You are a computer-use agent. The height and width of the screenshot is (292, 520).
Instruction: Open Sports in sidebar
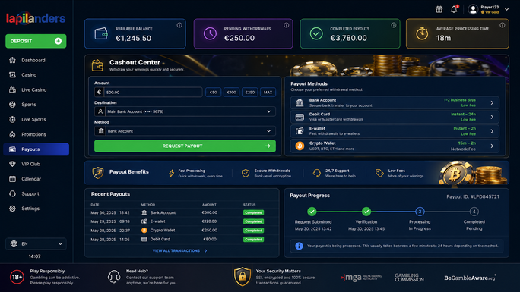[x=36, y=105]
